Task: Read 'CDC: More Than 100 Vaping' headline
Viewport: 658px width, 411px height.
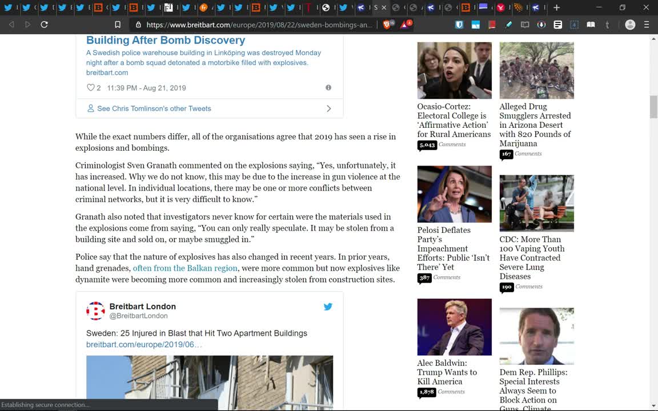Action: (532, 258)
